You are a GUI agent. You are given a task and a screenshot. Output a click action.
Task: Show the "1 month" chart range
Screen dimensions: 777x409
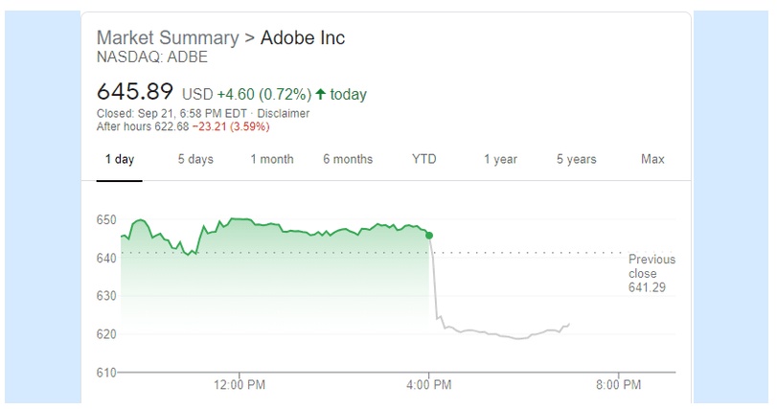[x=272, y=159]
